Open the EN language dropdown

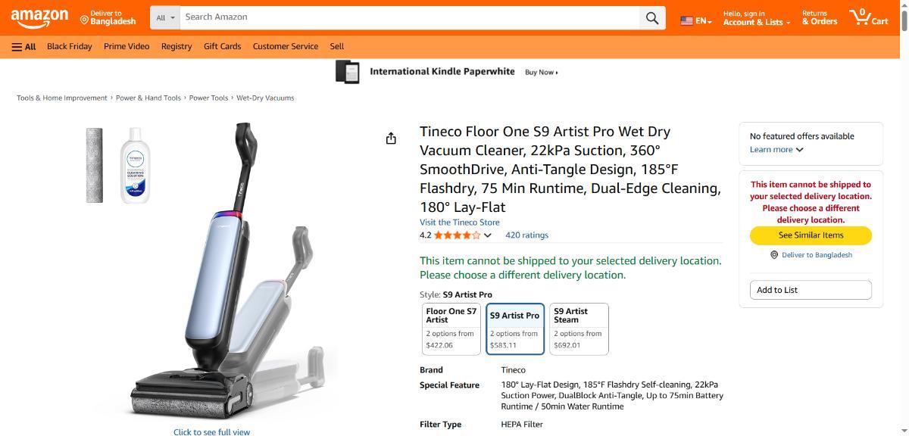point(695,20)
